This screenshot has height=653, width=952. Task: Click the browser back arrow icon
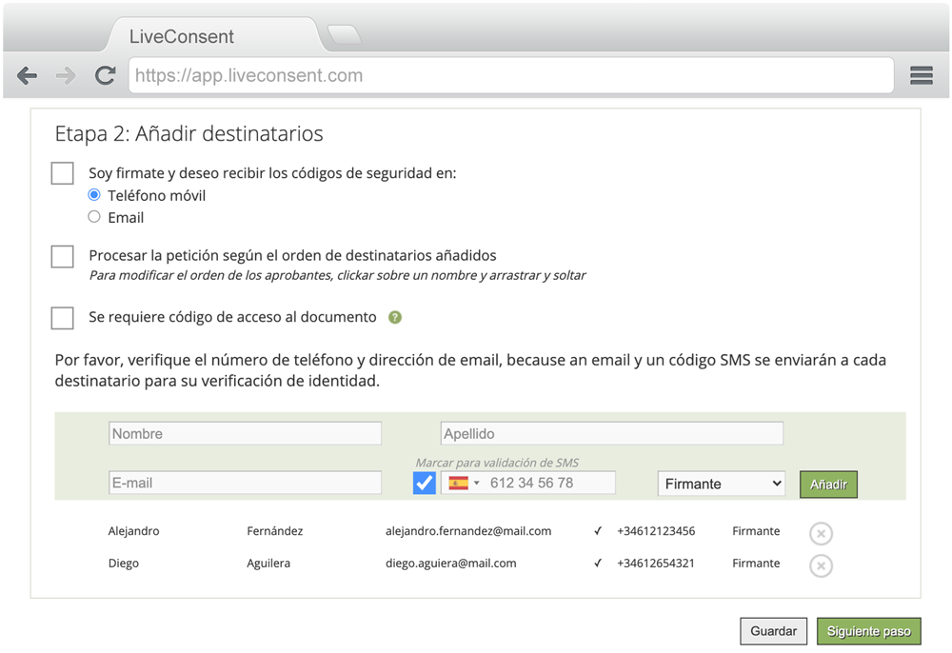tap(27, 75)
